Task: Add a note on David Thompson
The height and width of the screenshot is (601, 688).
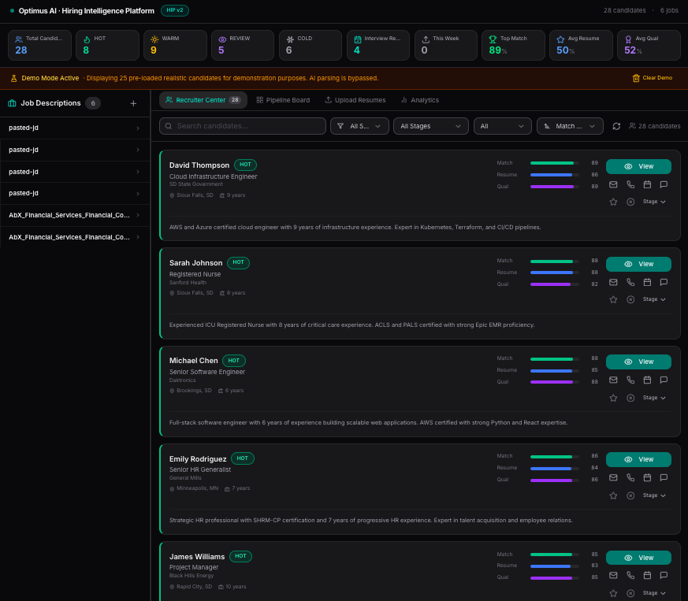Action: [664, 184]
